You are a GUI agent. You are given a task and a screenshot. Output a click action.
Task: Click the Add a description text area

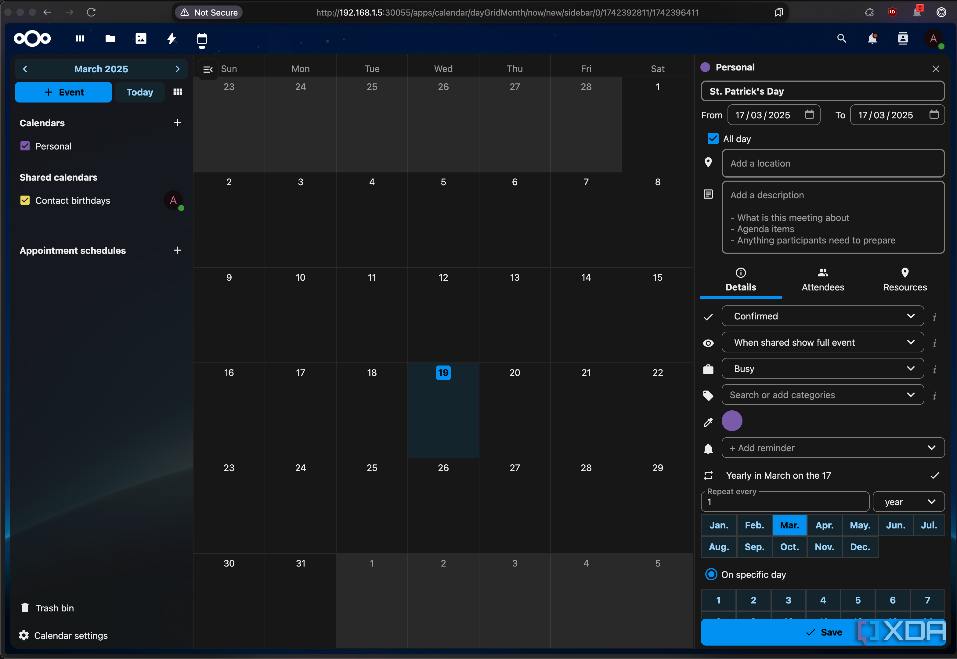833,217
